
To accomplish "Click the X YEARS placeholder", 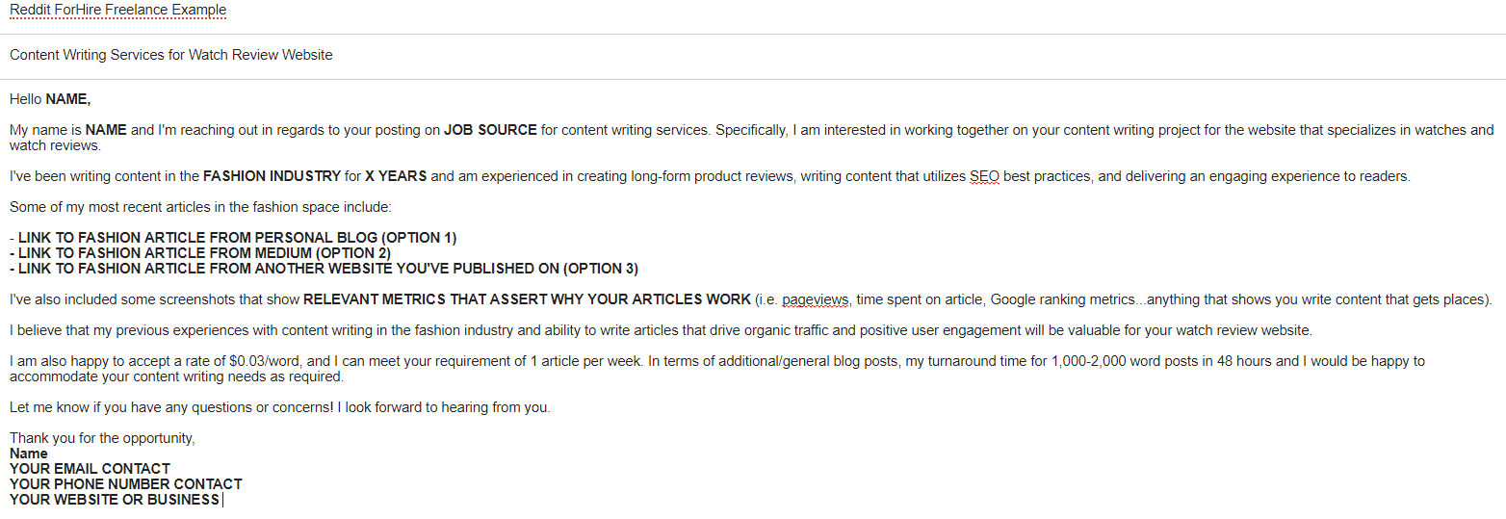I will (x=396, y=176).
